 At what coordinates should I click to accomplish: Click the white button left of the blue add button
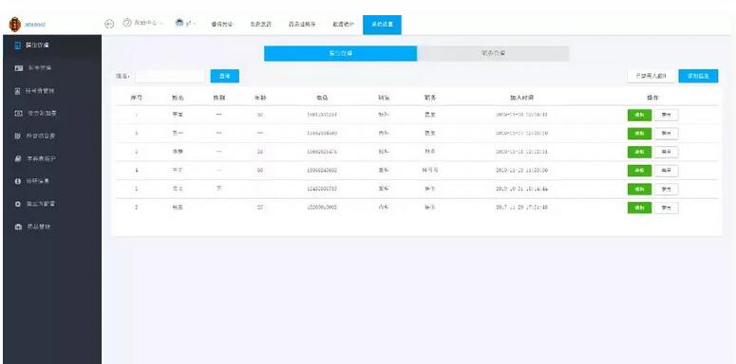[x=651, y=76]
